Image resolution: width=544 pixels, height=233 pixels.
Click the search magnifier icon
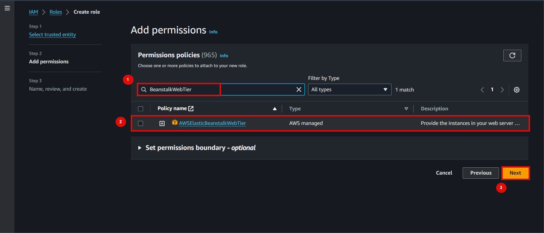coord(144,89)
